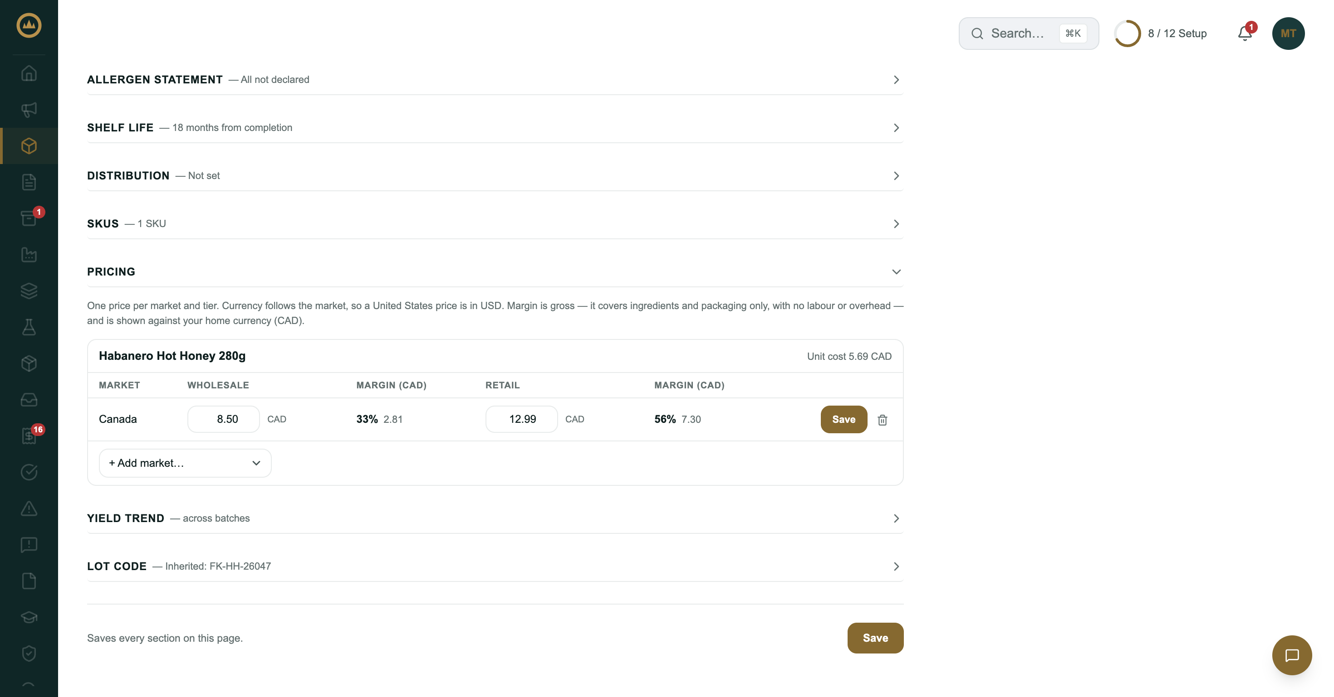Open the archive box icon with badge 1
Image resolution: width=1334 pixels, height=697 pixels.
(x=29, y=218)
